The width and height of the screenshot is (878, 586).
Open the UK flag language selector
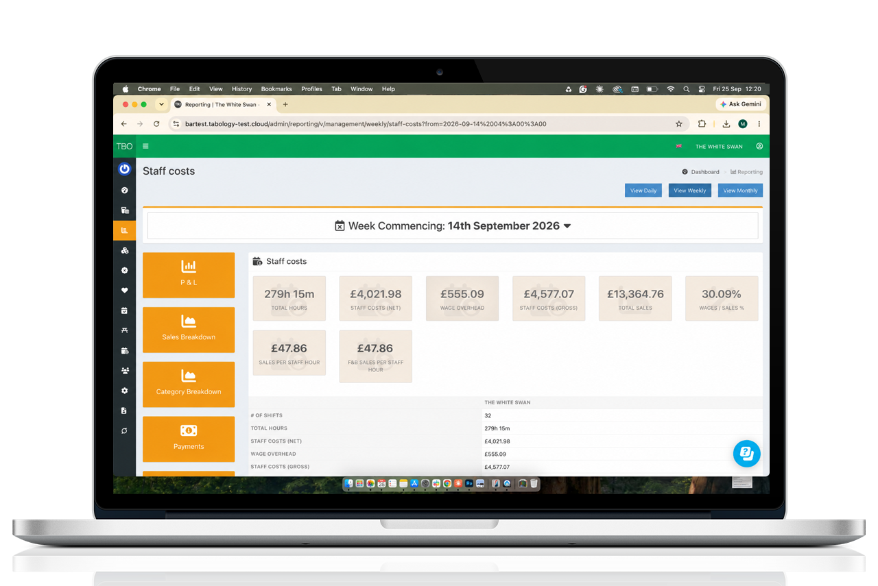point(679,146)
